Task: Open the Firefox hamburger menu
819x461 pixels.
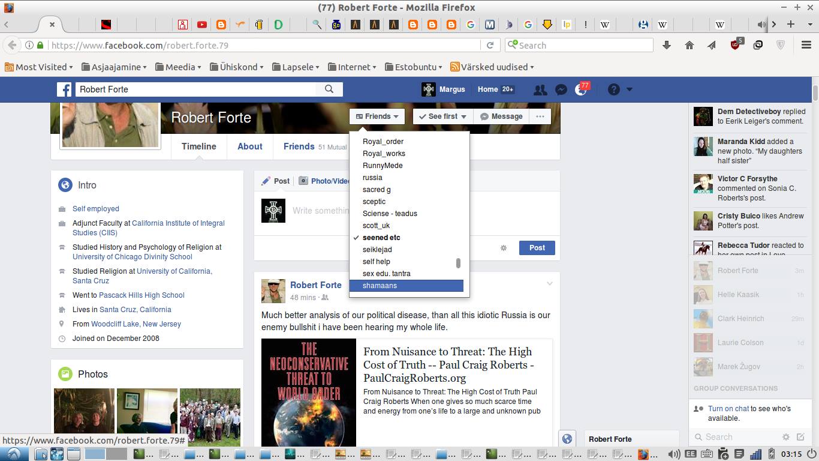Action: 806,45
